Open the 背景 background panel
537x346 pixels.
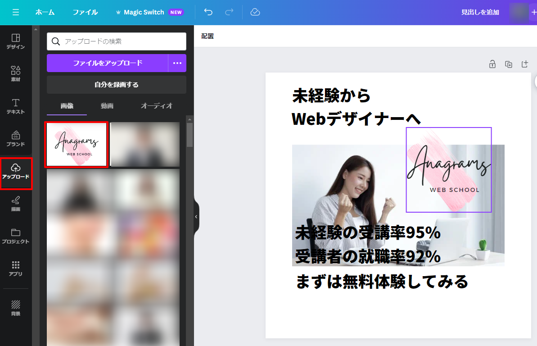click(x=16, y=308)
